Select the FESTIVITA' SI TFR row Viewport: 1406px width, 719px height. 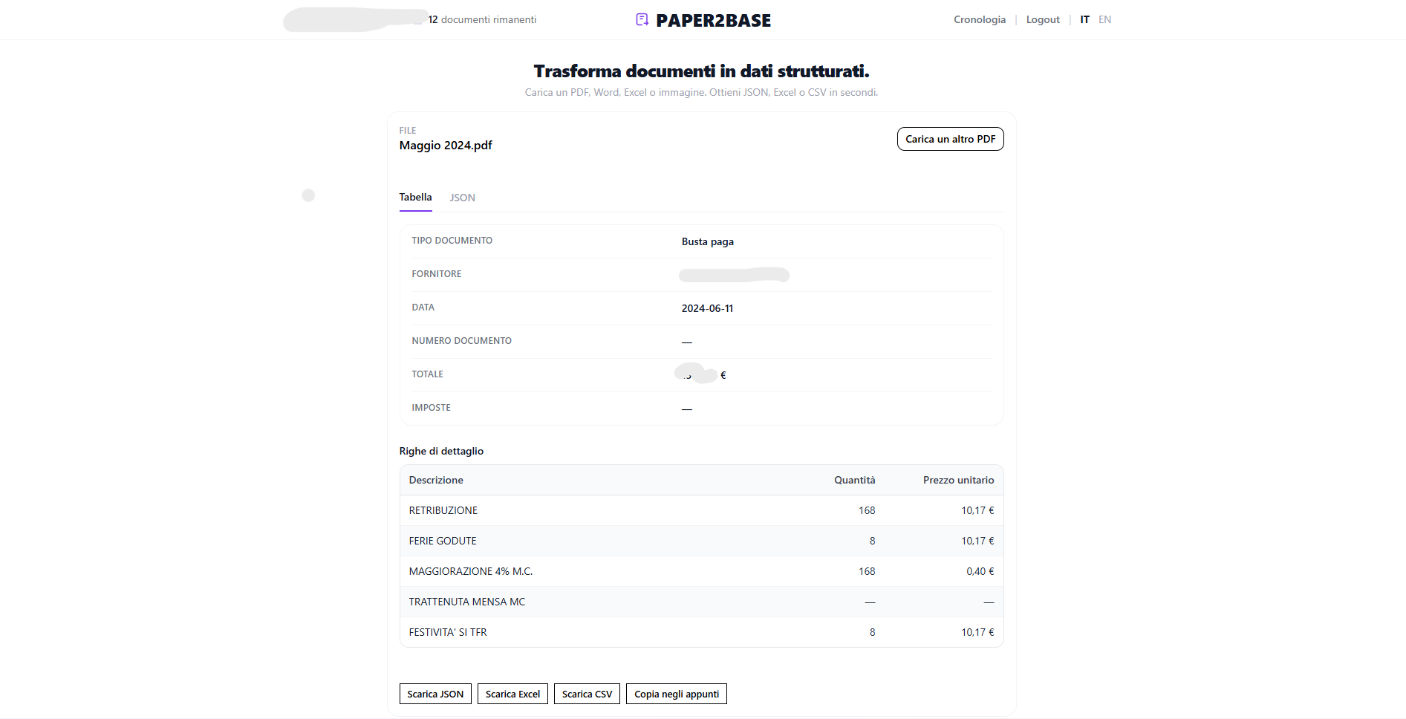pos(702,632)
